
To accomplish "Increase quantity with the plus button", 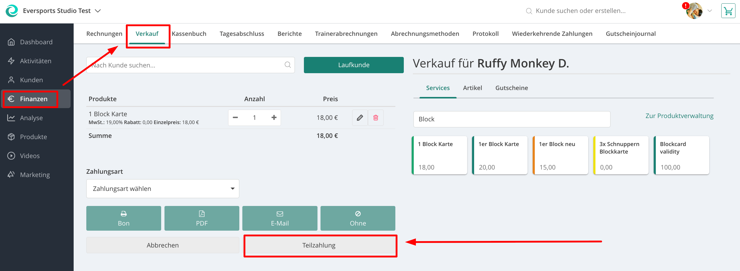I will click(x=274, y=118).
